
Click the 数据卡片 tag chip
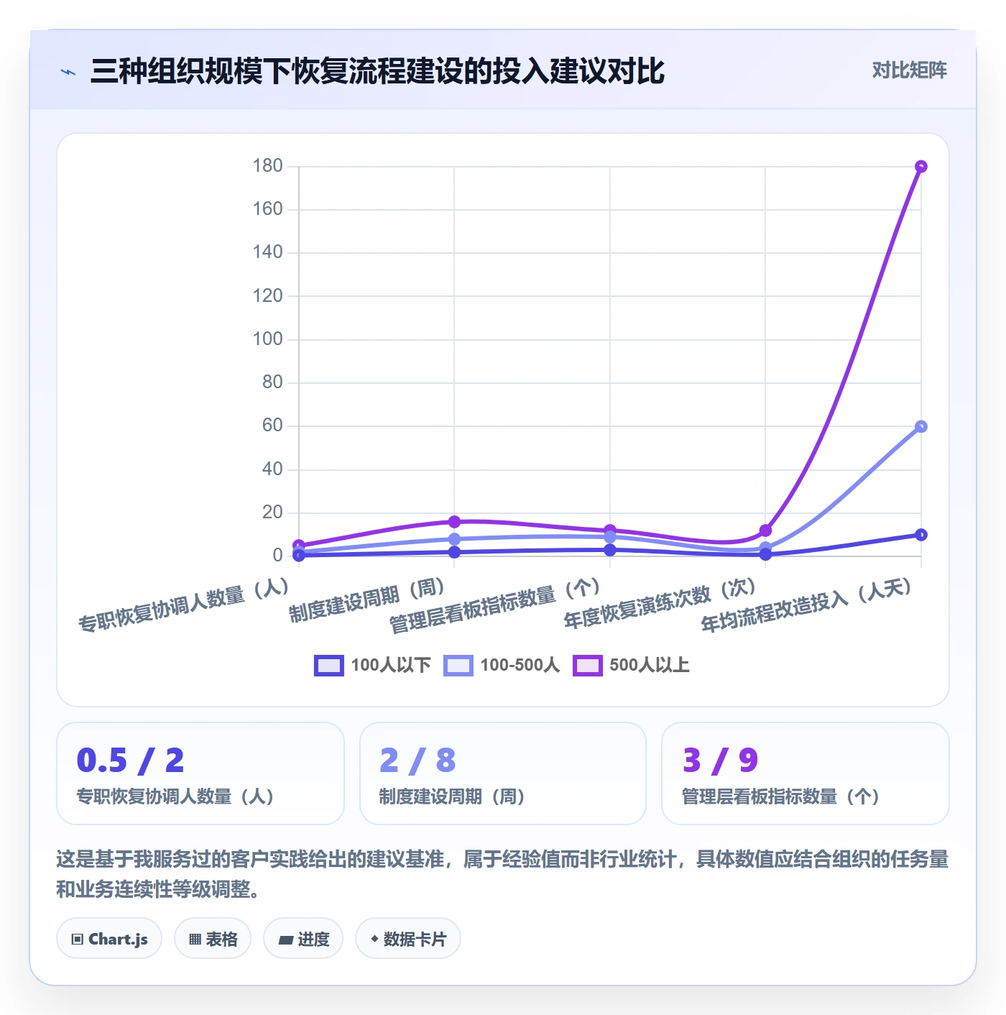(x=408, y=938)
